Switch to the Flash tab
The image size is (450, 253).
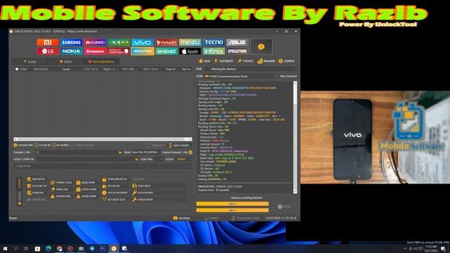pyautogui.click(x=30, y=62)
